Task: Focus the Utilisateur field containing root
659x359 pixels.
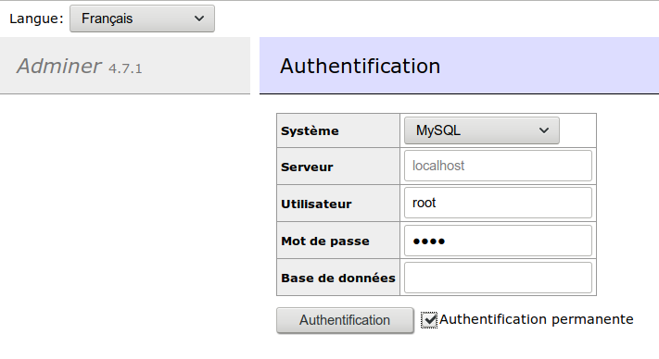Action: point(498,203)
